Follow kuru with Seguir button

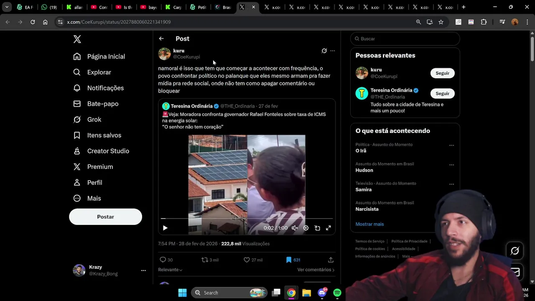click(442, 73)
